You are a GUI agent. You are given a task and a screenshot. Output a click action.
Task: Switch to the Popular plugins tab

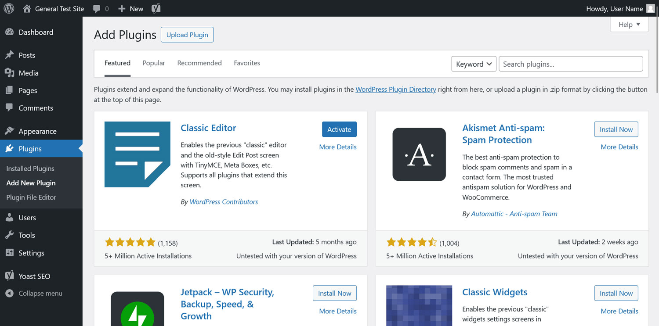point(153,63)
